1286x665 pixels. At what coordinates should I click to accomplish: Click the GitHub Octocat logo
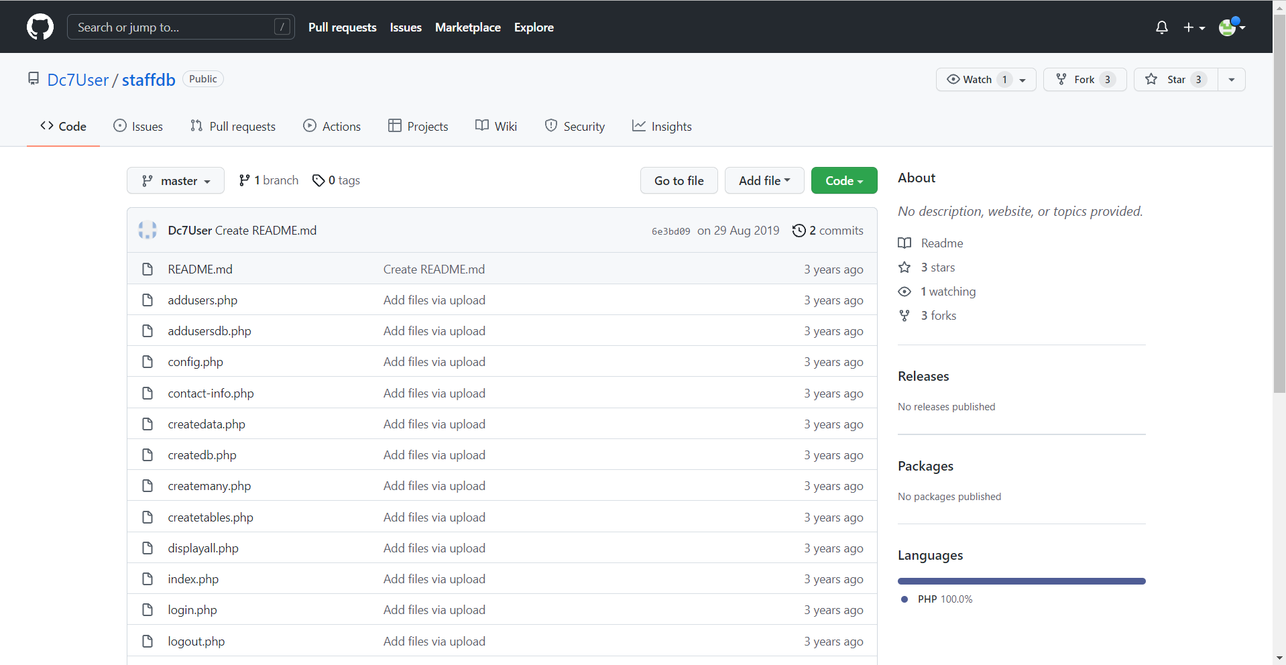[40, 27]
